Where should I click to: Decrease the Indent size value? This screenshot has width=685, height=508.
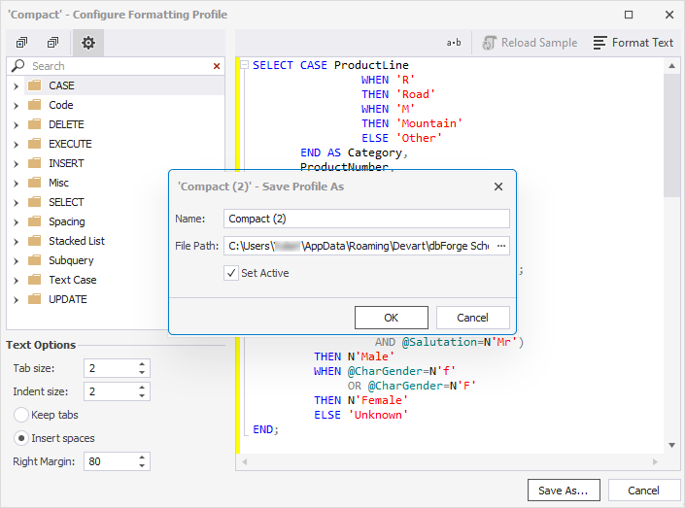pos(142,395)
